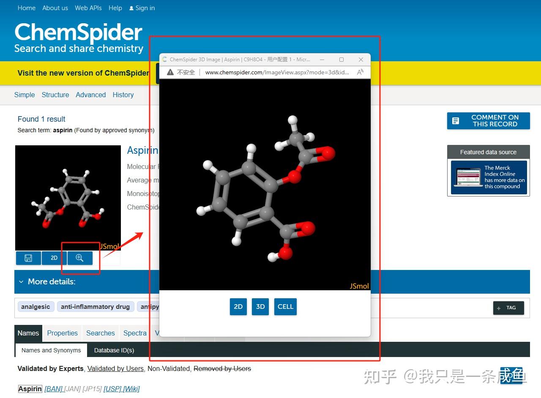
Task: Follow the Validated by Users link
Action: click(x=115, y=368)
